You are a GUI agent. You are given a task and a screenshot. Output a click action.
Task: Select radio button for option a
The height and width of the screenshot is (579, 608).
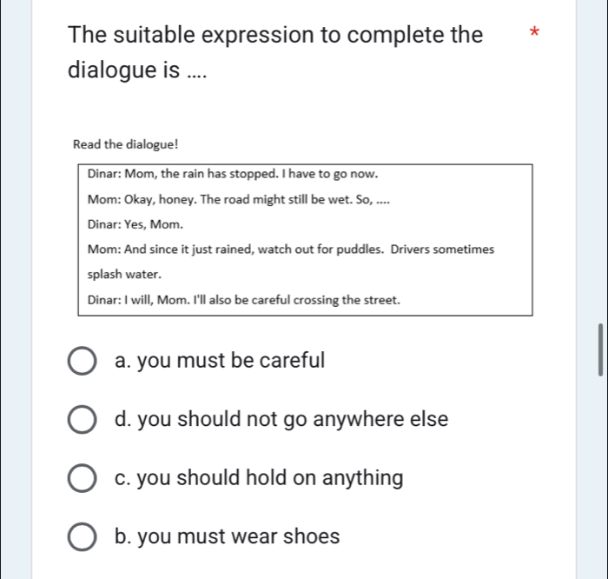[82, 361]
